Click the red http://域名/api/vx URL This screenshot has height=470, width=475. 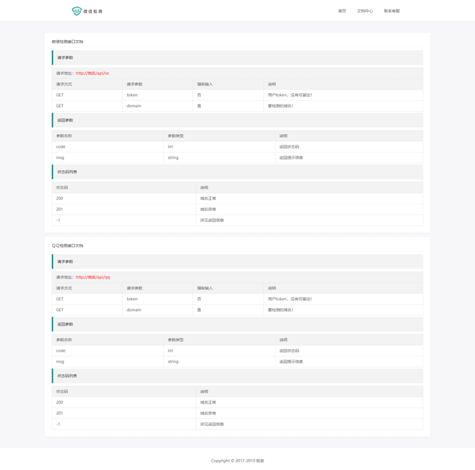(x=92, y=74)
